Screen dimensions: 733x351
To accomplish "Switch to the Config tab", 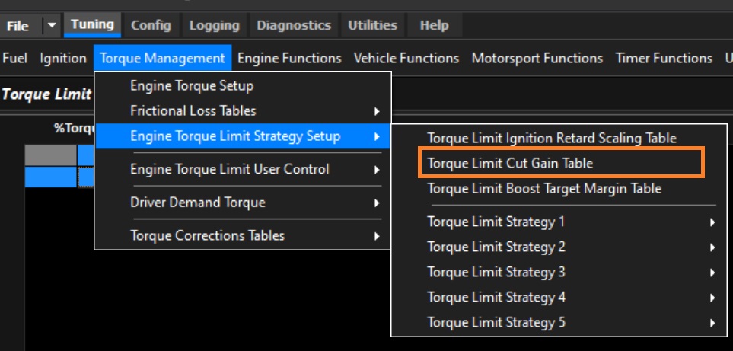I will coord(151,25).
